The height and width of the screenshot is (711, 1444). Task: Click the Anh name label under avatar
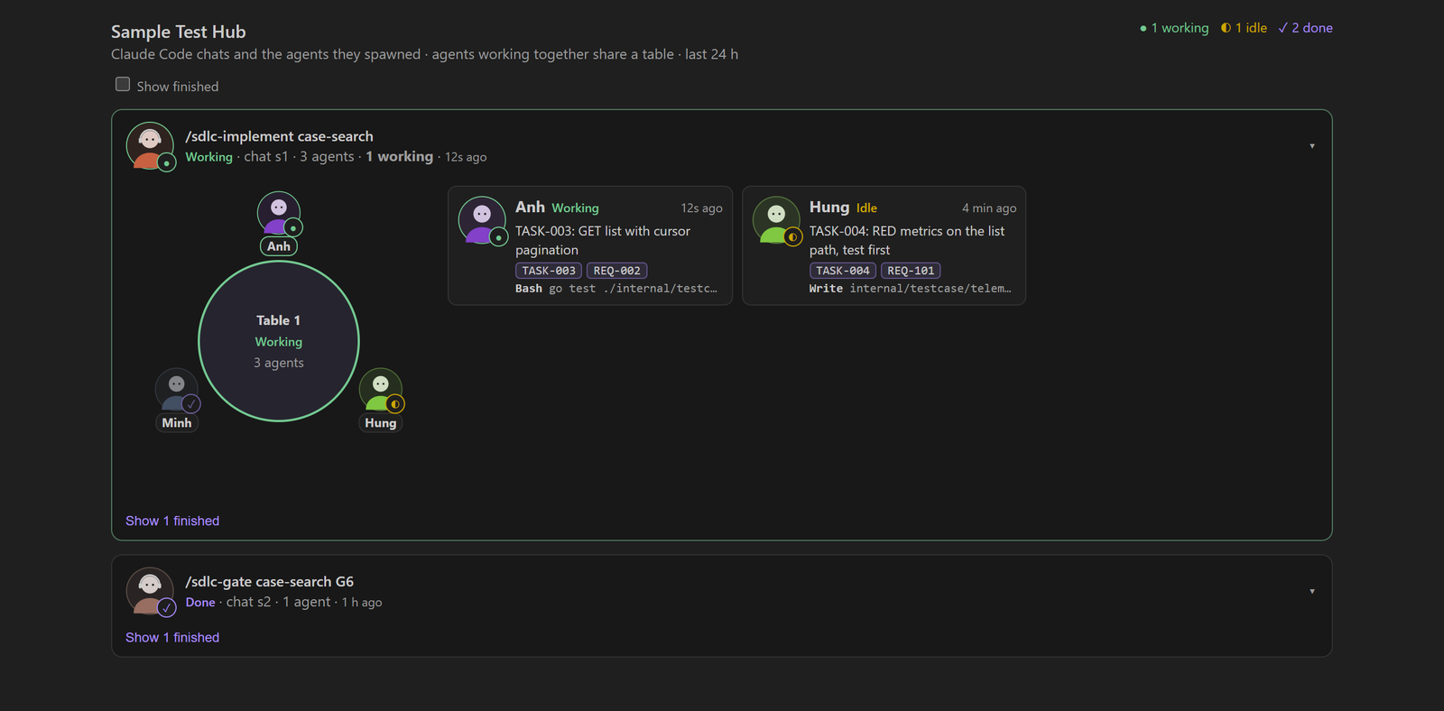(279, 246)
